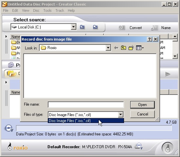Image resolution: width=180 pixels, height=157 pixels.
Task: Click the Data Project Size status text
Action: coord(75,134)
